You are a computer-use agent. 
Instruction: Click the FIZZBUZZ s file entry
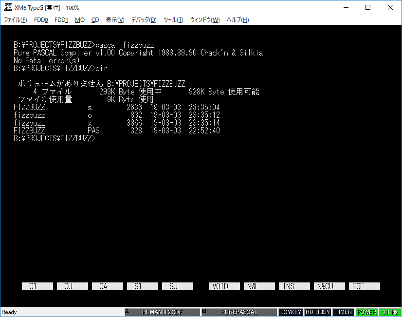pyautogui.click(x=117, y=107)
